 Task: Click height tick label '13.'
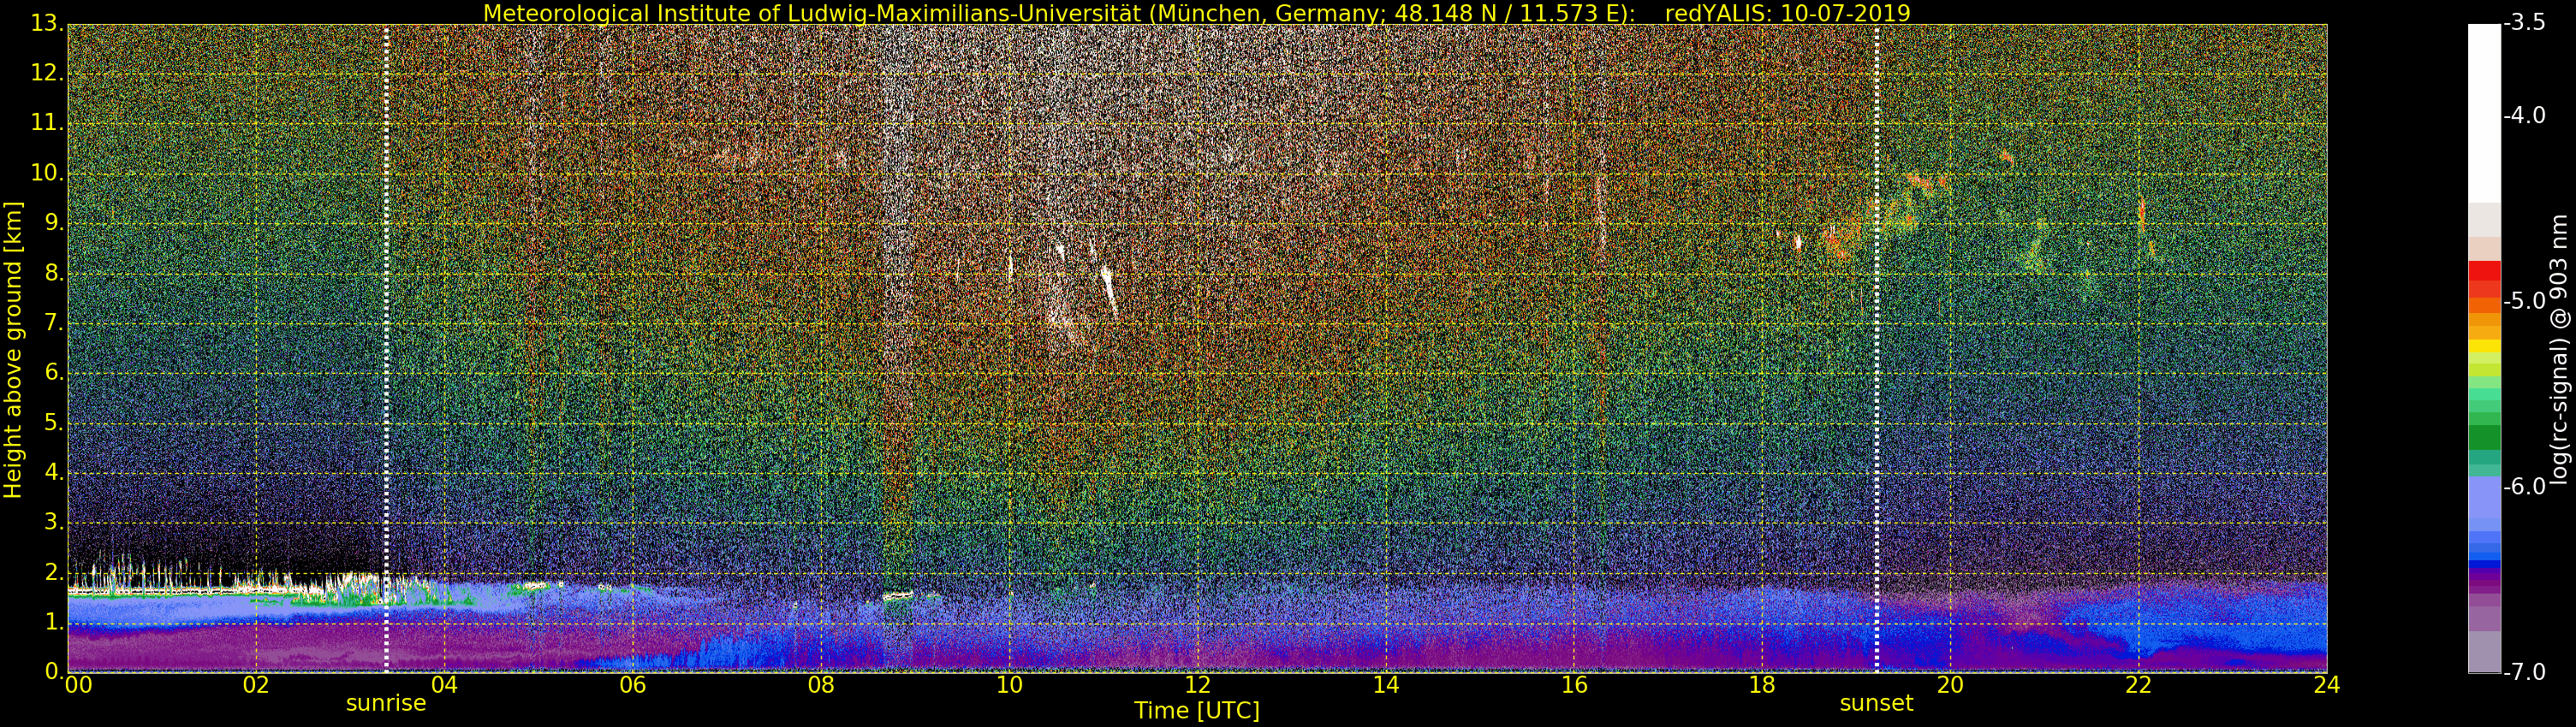click(47, 23)
